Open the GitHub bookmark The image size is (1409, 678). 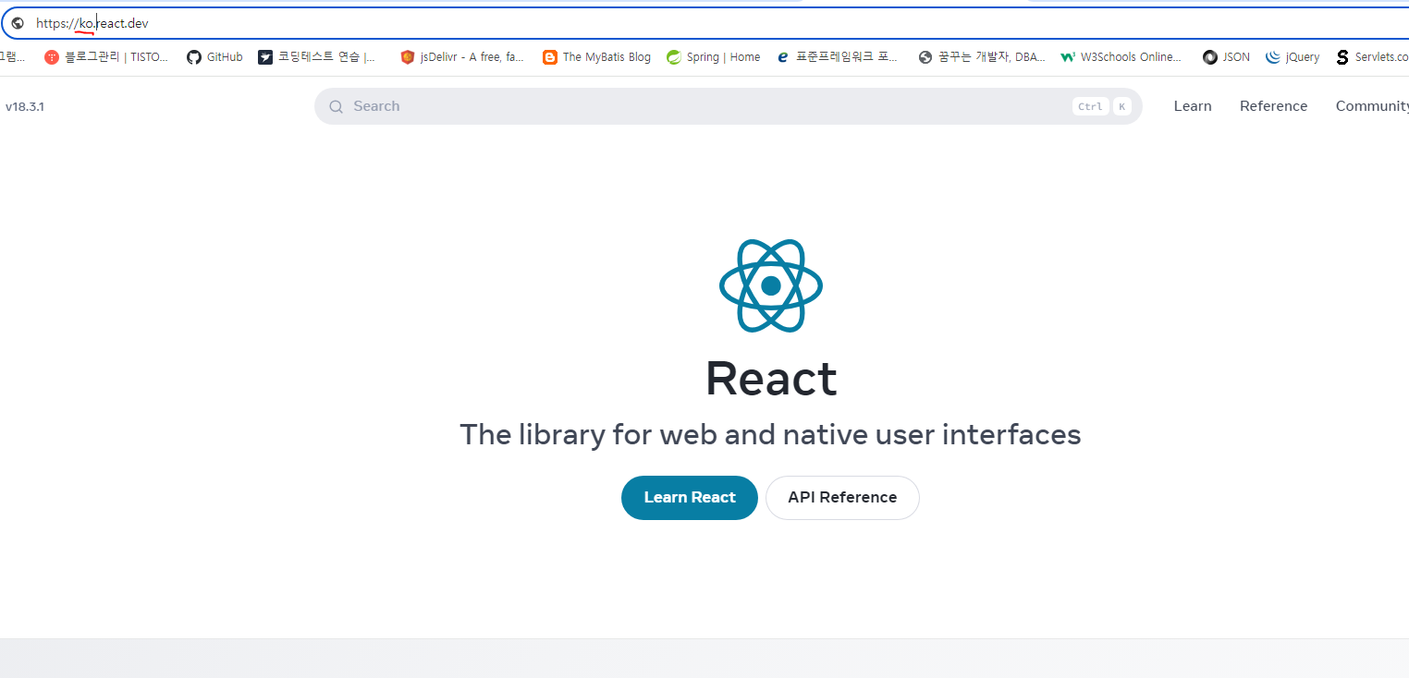[214, 57]
